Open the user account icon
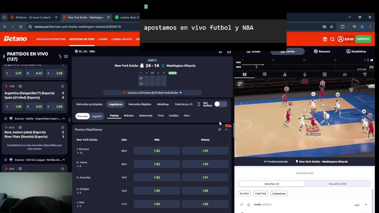The width and height of the screenshot is (379, 213). coord(341,39)
